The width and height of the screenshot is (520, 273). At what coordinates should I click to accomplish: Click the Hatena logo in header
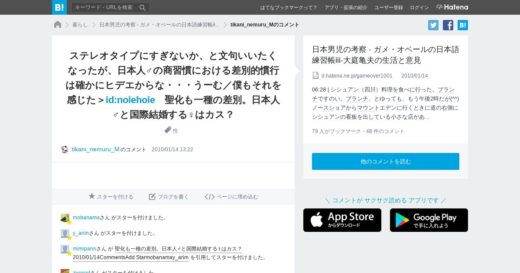(452, 7)
